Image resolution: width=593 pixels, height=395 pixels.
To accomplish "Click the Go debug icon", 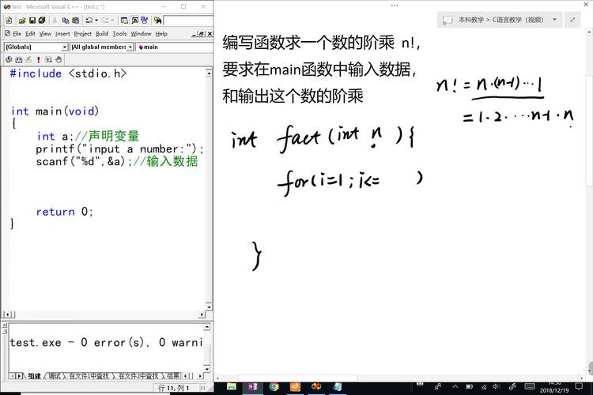I will pos(48,59).
